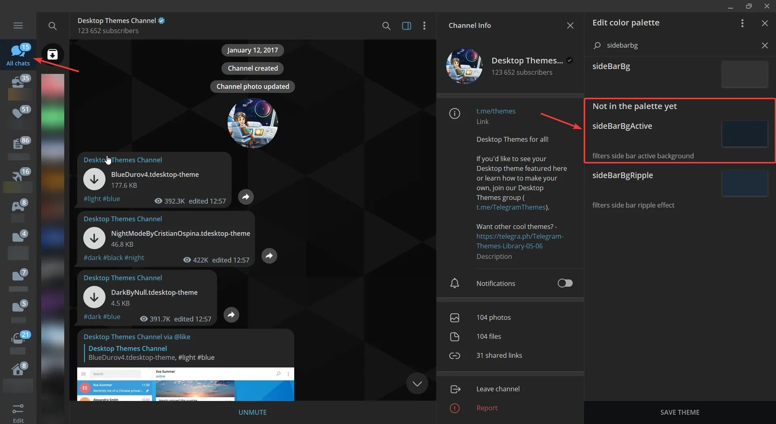This screenshot has width=776, height=424.
Task: Open the channel photo in chat
Action: coord(253,123)
